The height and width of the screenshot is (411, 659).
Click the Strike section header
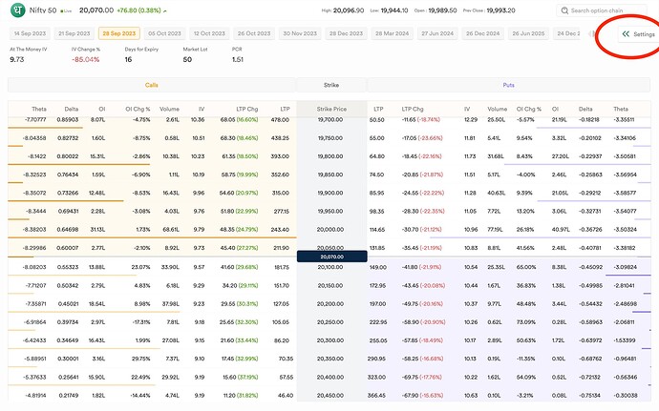[x=331, y=85]
